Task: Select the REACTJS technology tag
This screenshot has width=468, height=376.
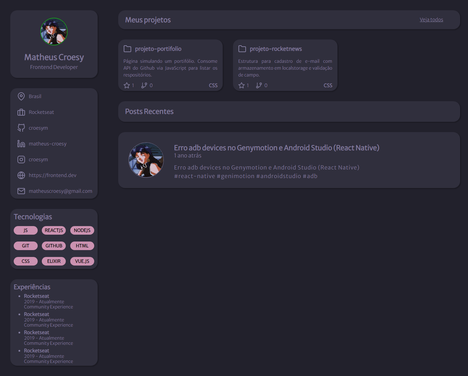Action: pos(54,230)
